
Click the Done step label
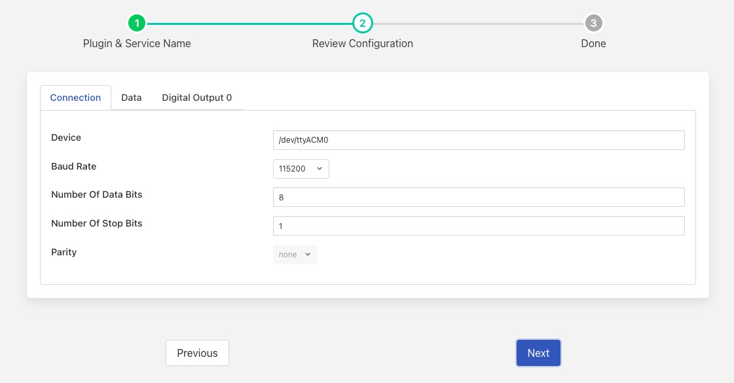(593, 44)
